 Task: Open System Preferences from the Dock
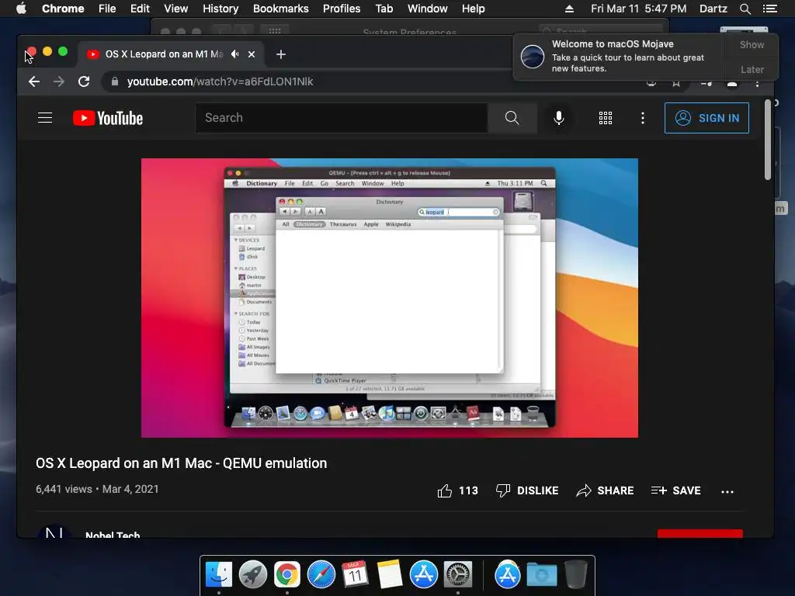coord(458,575)
